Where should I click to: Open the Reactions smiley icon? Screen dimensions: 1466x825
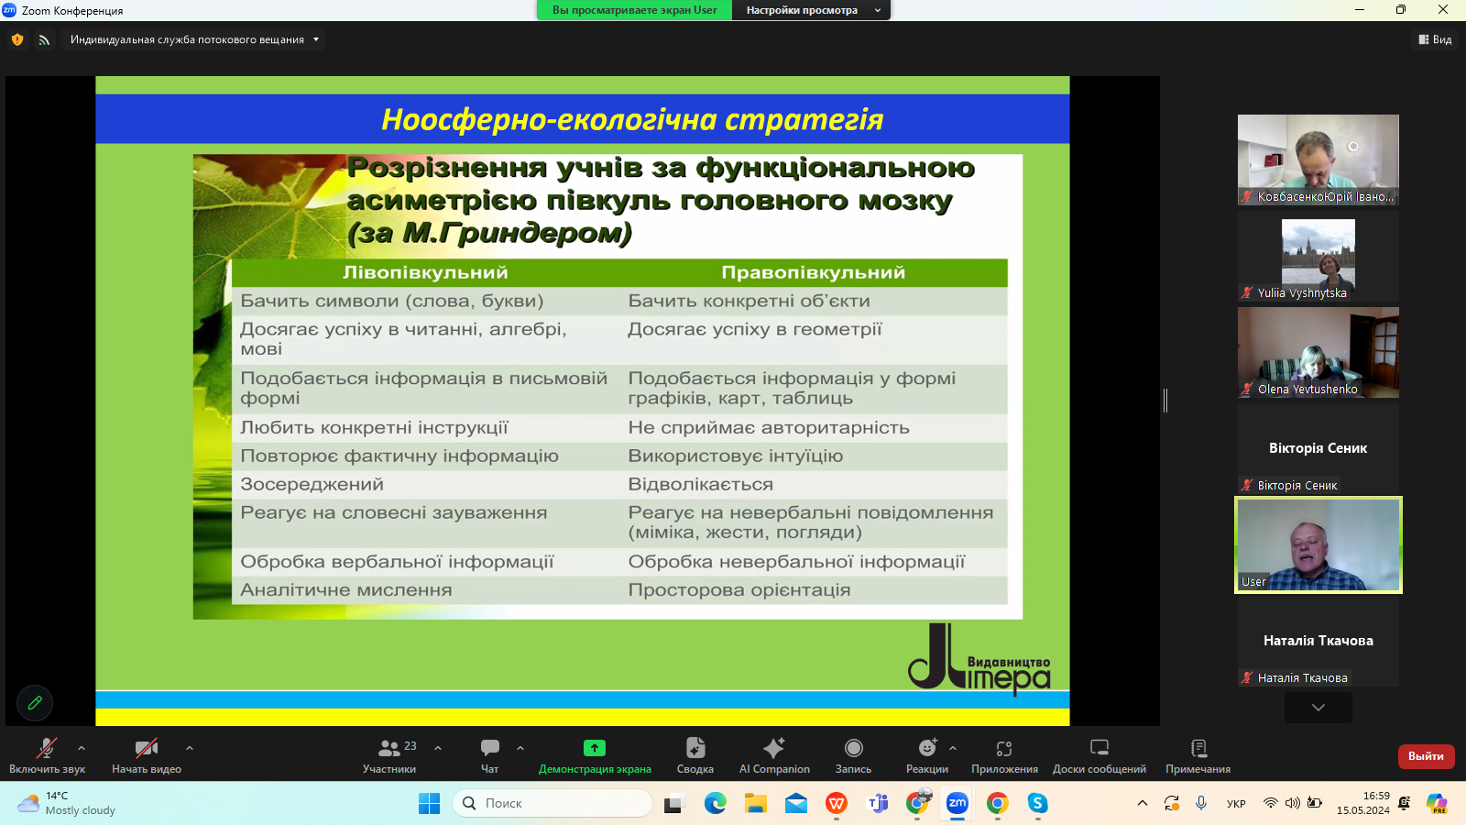[926, 748]
